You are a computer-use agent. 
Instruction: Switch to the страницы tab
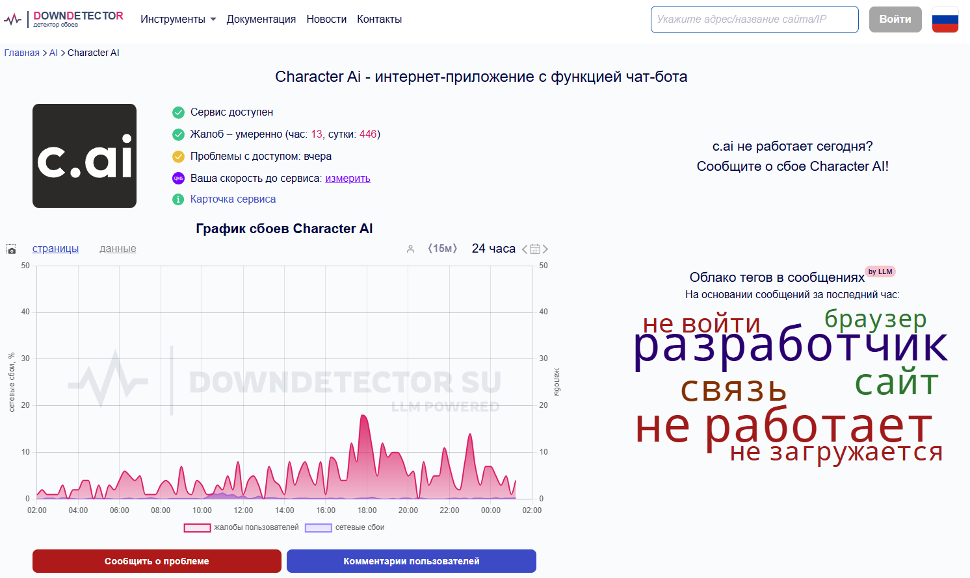[x=55, y=249]
